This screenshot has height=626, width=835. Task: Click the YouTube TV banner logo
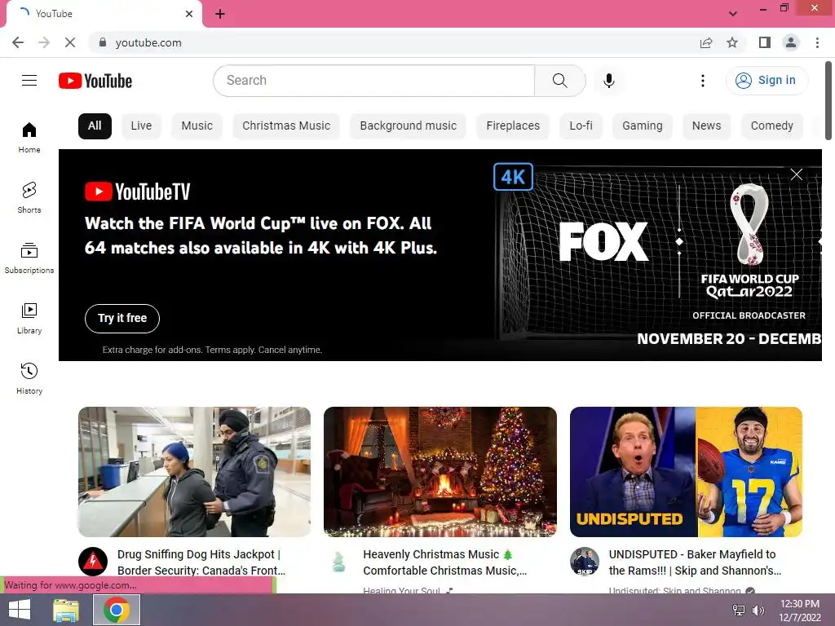coord(137,192)
